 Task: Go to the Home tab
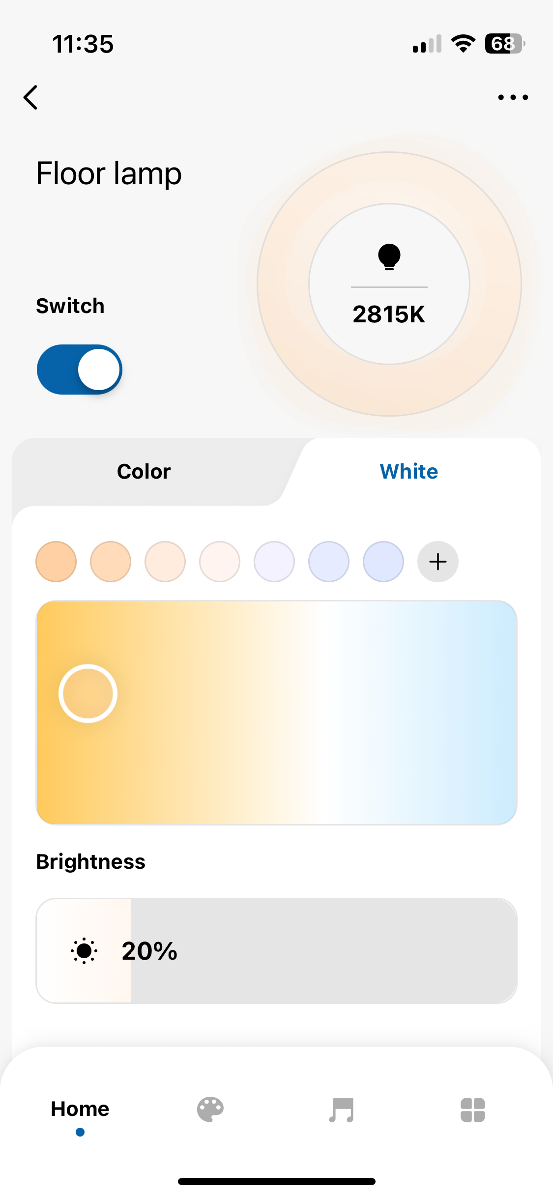80,1110
